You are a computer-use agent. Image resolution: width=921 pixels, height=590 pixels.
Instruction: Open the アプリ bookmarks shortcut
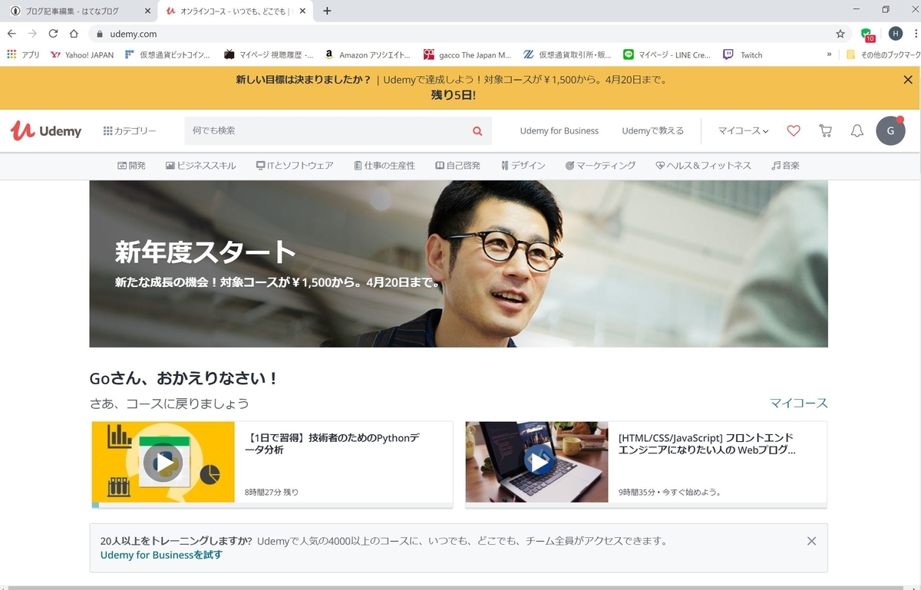(23, 54)
